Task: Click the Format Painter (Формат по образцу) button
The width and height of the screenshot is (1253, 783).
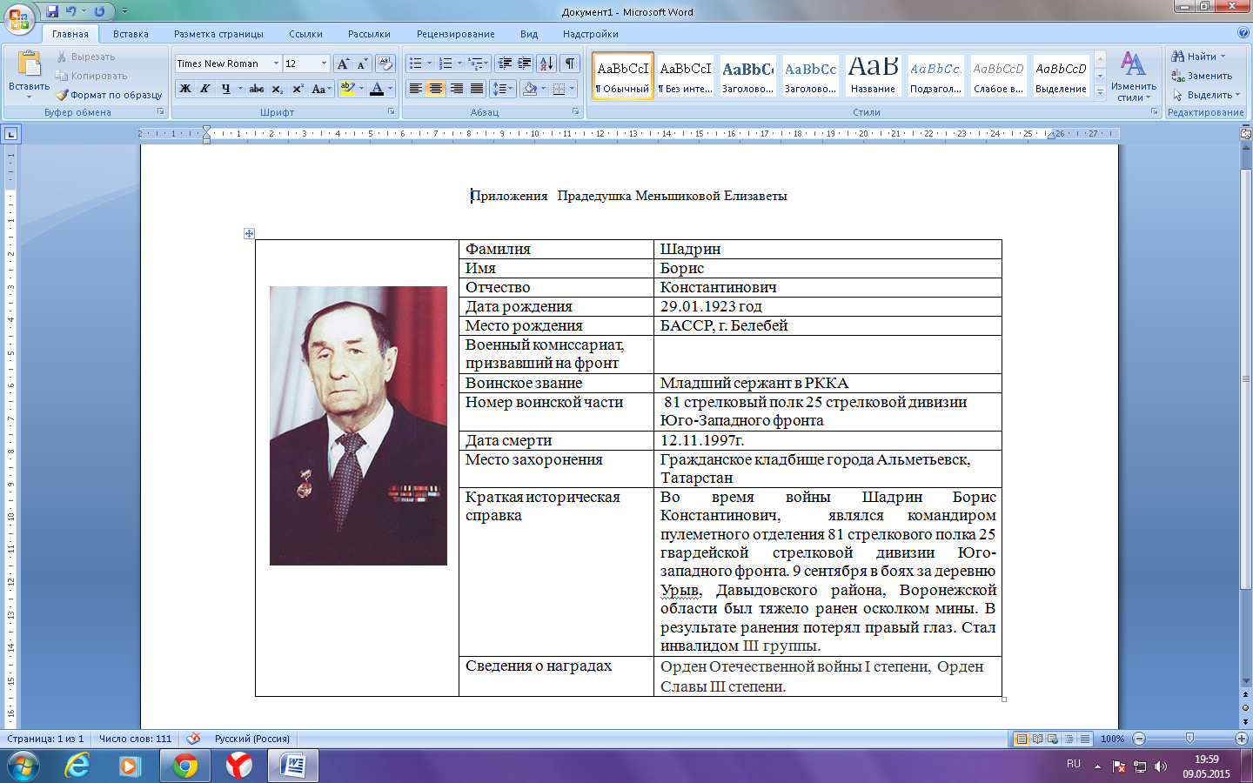Action: 110,95
